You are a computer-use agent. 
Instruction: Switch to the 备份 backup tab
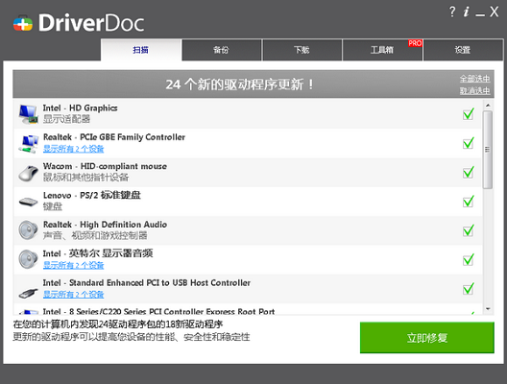coord(222,50)
